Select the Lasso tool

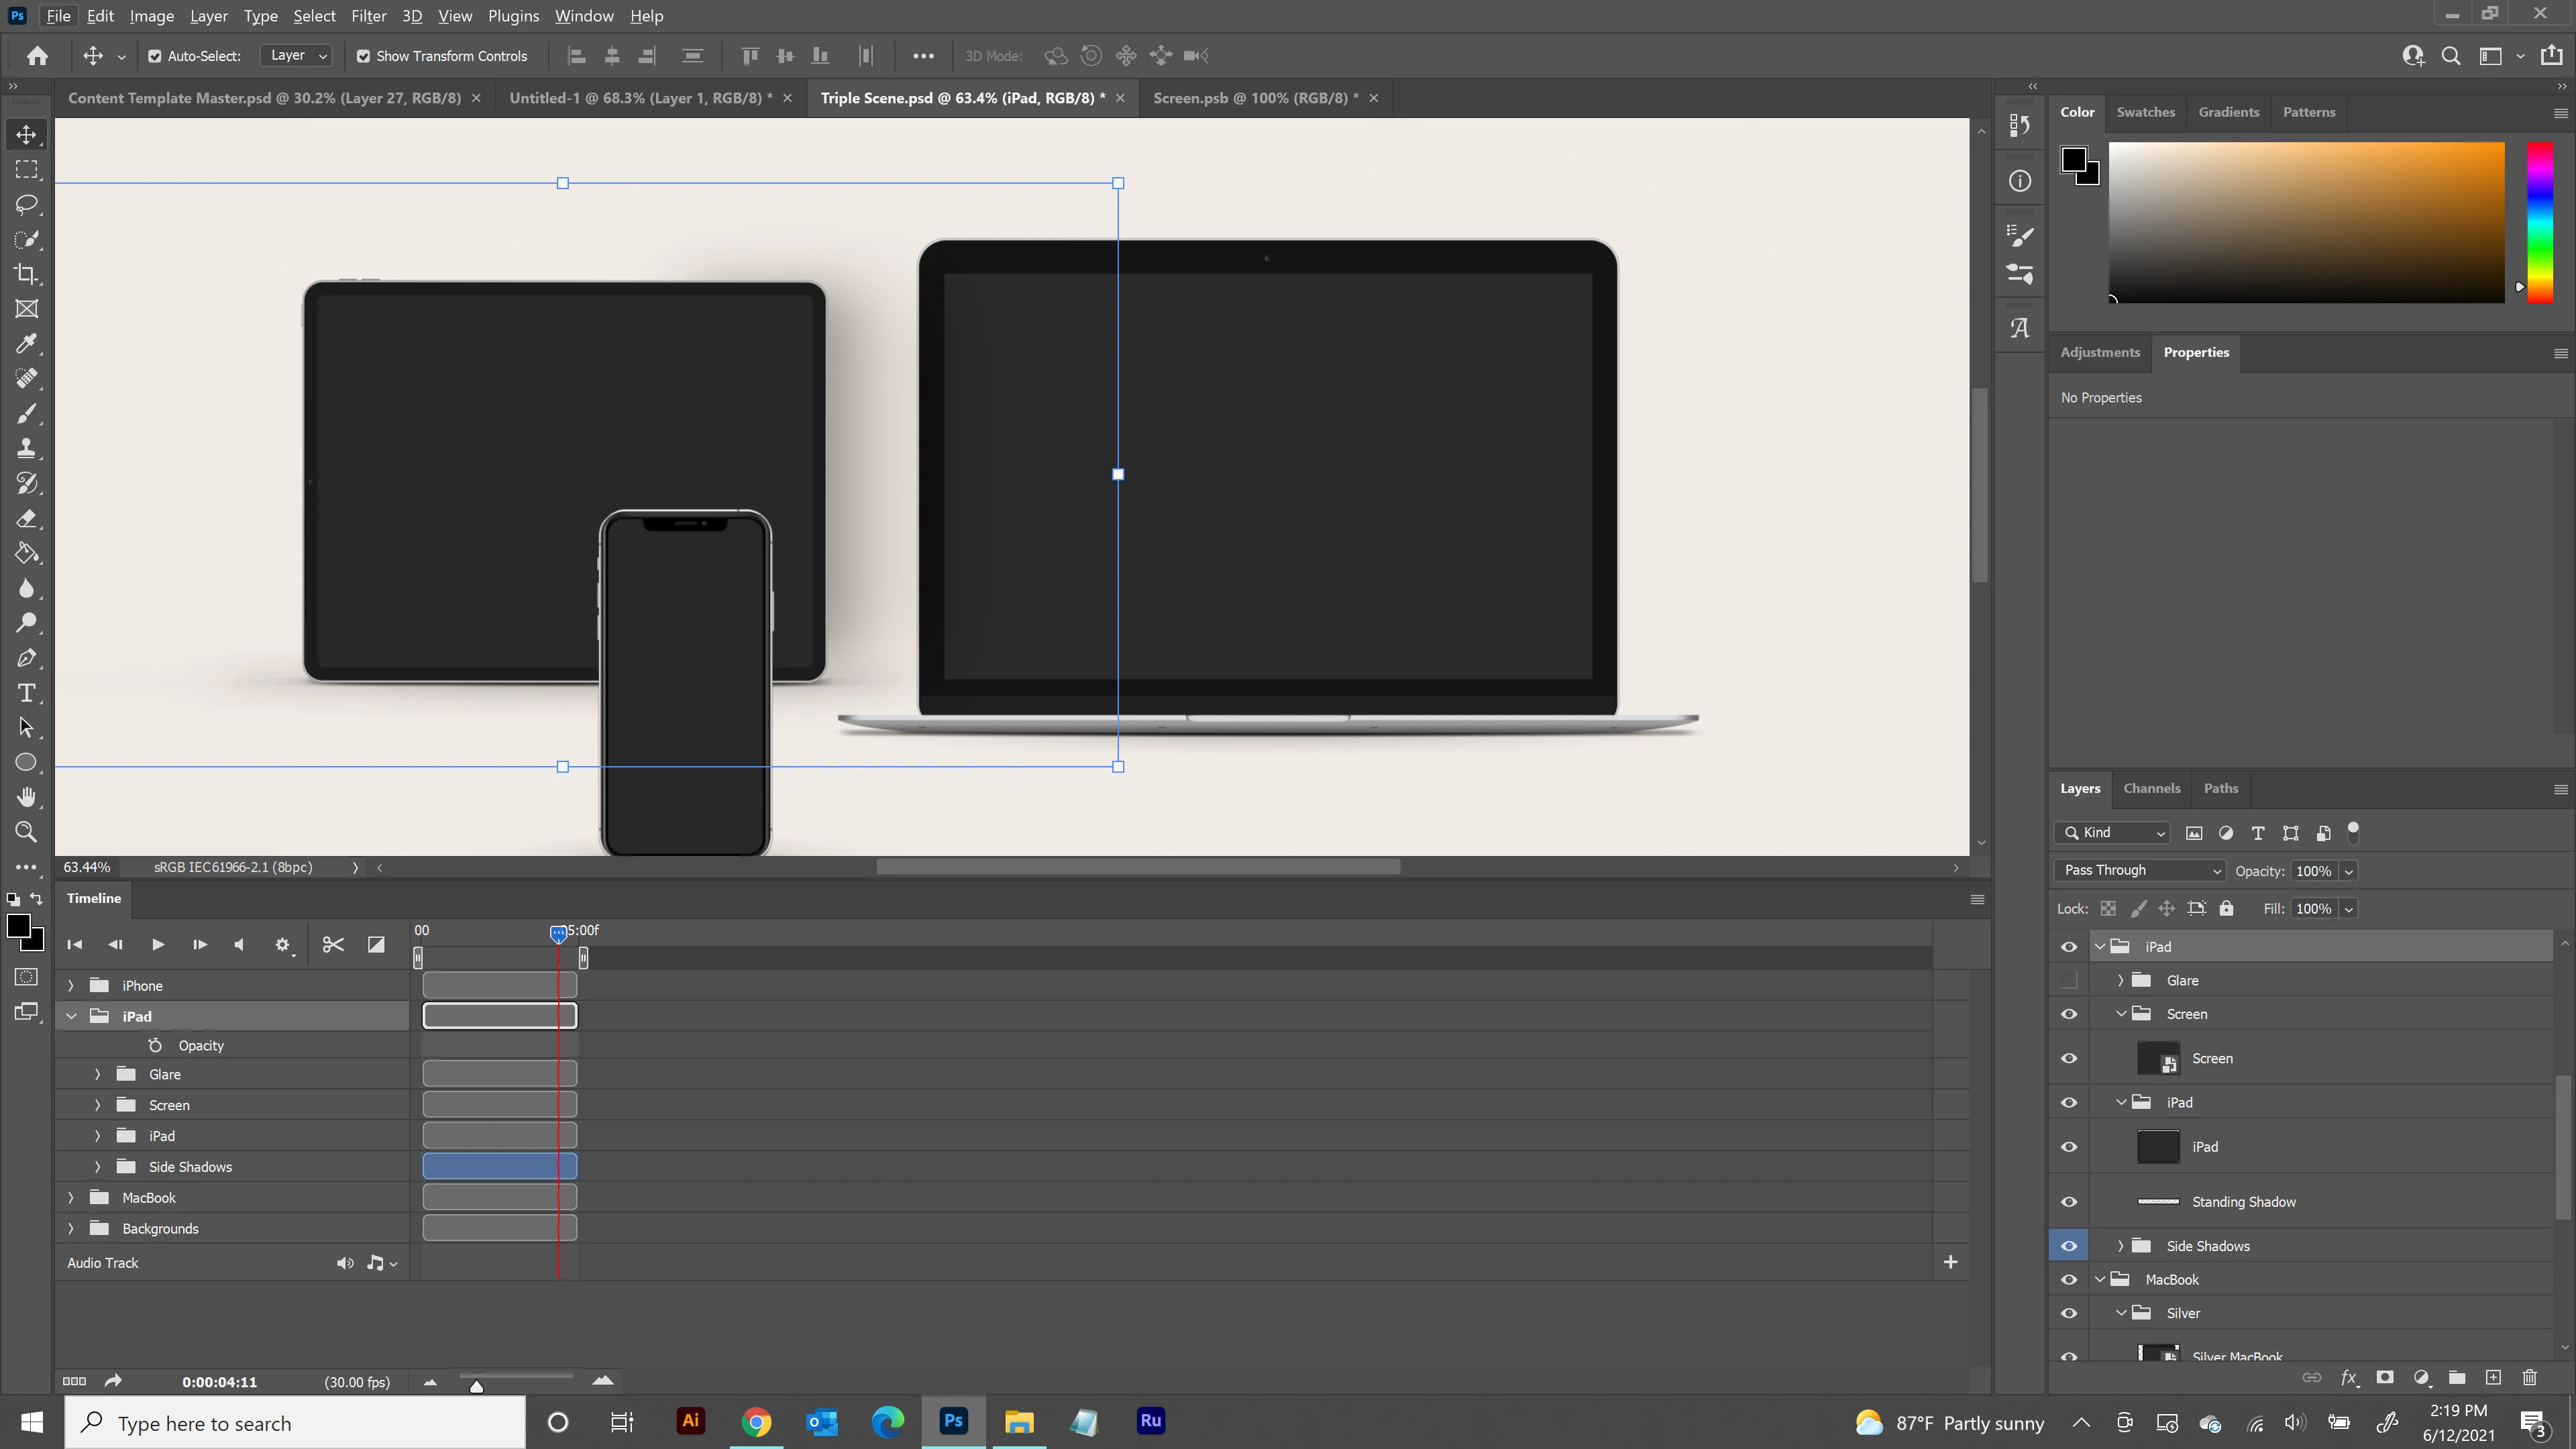coord(27,205)
